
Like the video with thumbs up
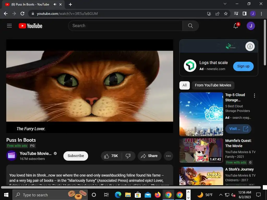111,156
